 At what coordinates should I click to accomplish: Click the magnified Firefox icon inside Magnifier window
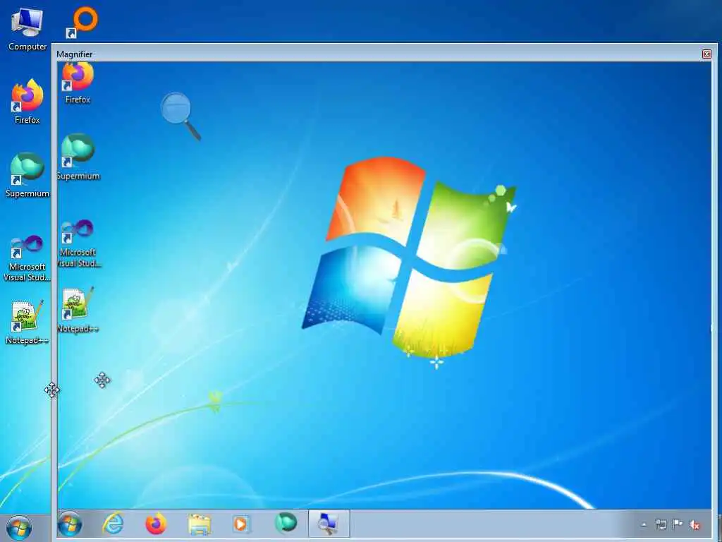click(x=78, y=83)
